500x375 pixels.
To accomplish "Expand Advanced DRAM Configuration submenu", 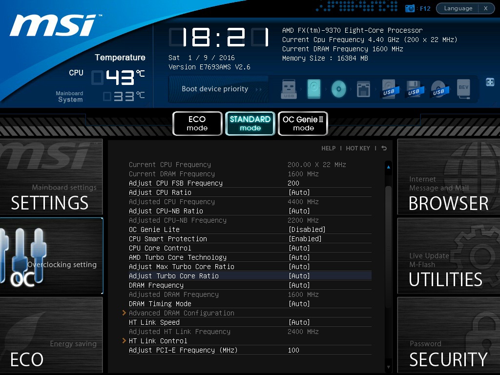I will pyautogui.click(x=181, y=313).
